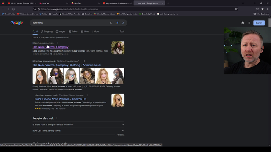Go forward with the browser forward arrow

pyautogui.click(x=8, y=9)
